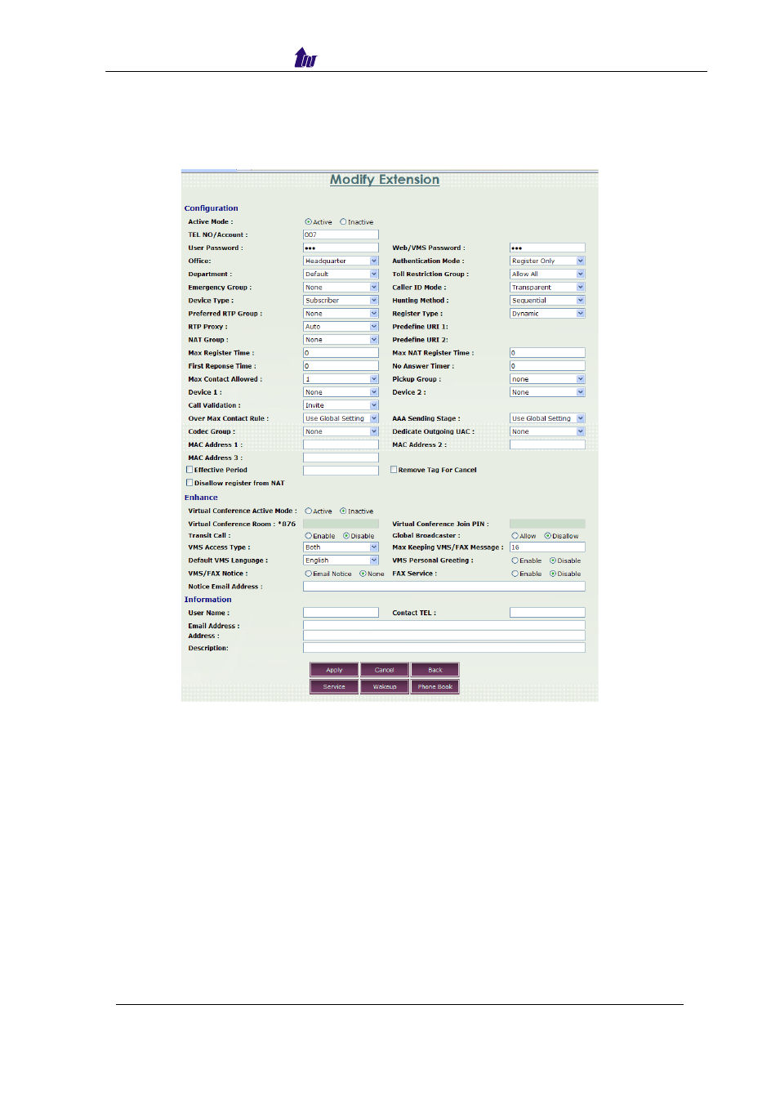The width and height of the screenshot is (780, 1103).
Task: Click the Description field
Action: coord(444,648)
